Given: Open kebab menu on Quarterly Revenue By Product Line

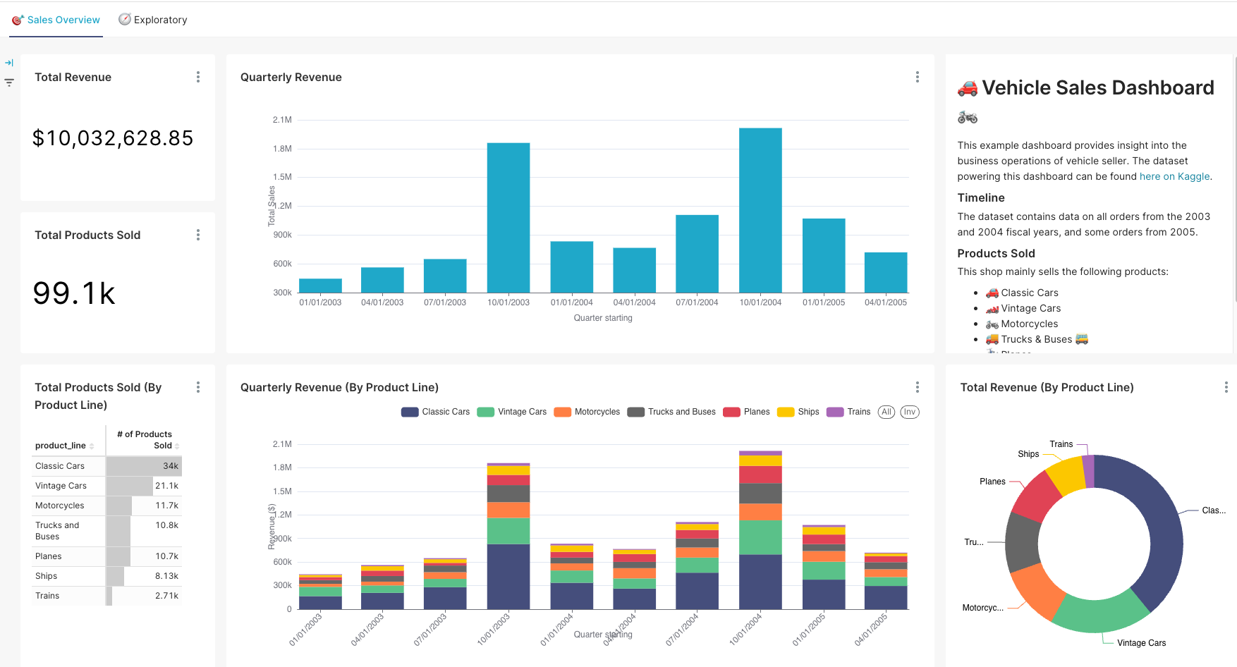Looking at the screenshot, I should [918, 387].
